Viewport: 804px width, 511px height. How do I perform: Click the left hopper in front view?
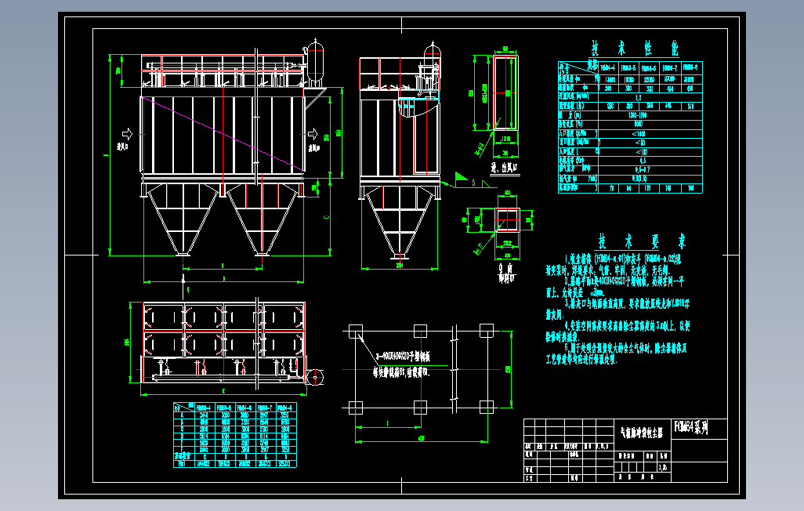click(x=183, y=219)
